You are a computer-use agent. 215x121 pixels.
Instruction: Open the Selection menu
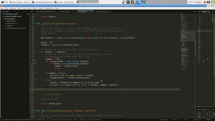coord(13,8)
